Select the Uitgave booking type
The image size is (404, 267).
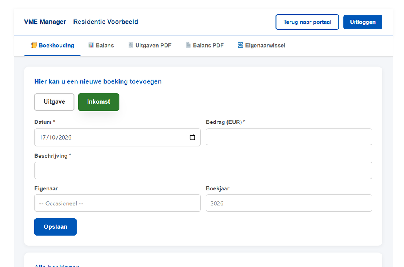click(x=54, y=102)
